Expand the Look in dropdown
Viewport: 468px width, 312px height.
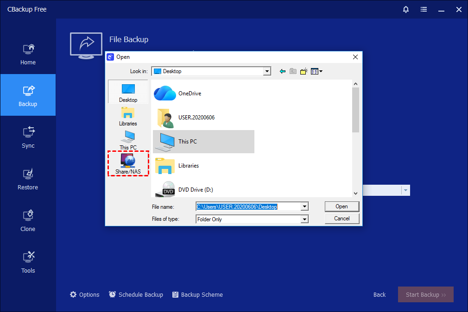pyautogui.click(x=267, y=71)
